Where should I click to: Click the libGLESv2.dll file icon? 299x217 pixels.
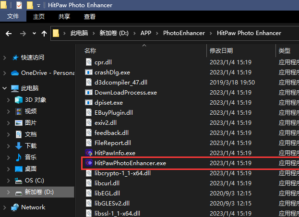[x=89, y=203]
